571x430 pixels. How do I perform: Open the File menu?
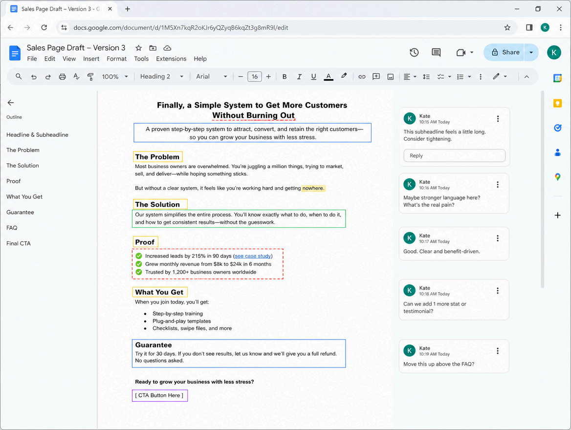[32, 59]
